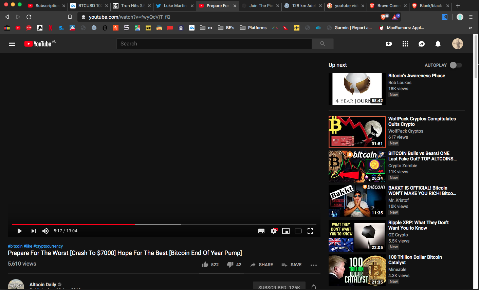Go back in browser history
The width and height of the screenshot is (479, 290).
7,17
